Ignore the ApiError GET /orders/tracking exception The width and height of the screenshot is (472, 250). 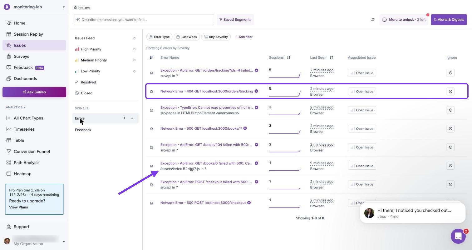(x=450, y=73)
